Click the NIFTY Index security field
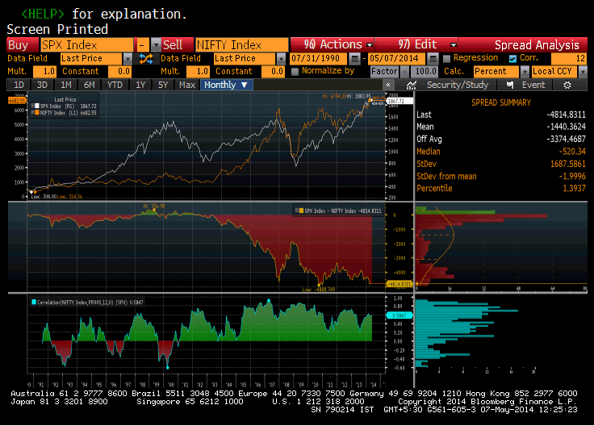This screenshot has height=426, width=594. pos(241,45)
